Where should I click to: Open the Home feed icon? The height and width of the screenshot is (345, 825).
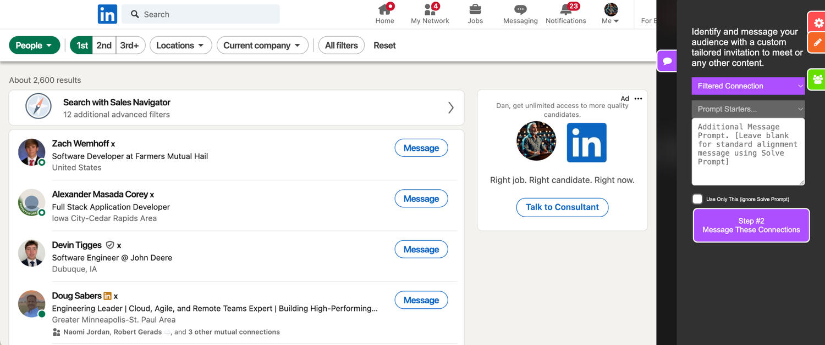[x=384, y=10]
